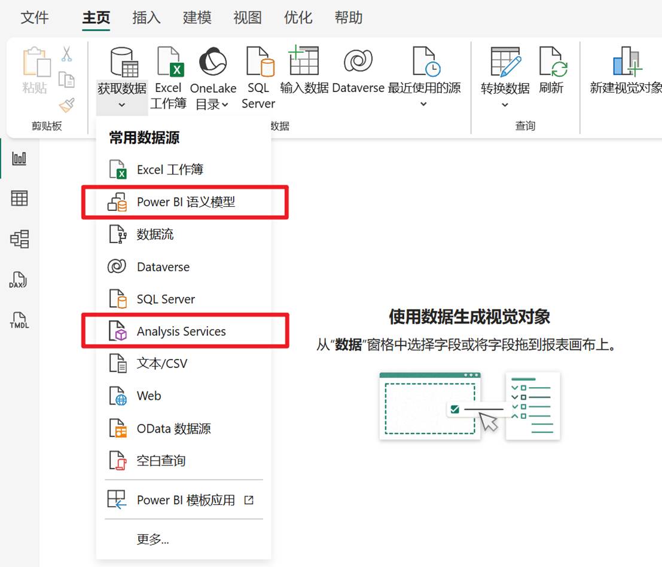Open Report view from left sidebar
662x567 pixels.
tap(19, 158)
